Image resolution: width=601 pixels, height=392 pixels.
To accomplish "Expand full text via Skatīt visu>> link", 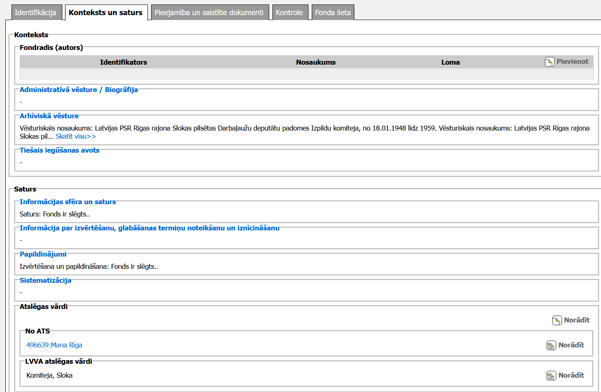I will [x=76, y=137].
